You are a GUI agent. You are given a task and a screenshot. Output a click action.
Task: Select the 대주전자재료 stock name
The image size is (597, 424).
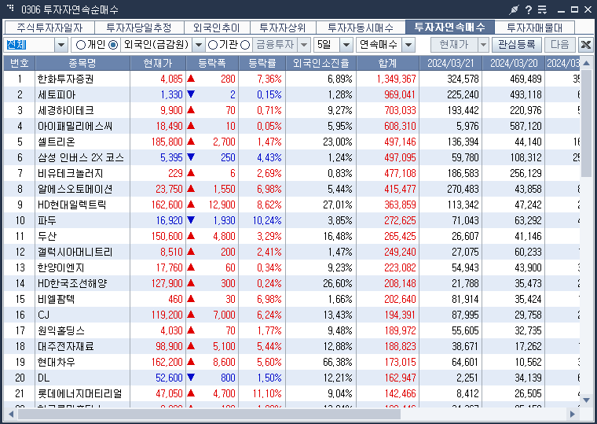[x=65, y=346]
